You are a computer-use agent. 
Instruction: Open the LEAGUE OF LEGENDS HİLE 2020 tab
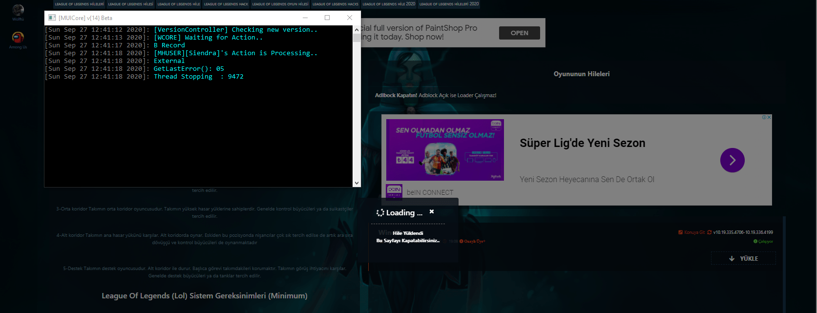389,4
